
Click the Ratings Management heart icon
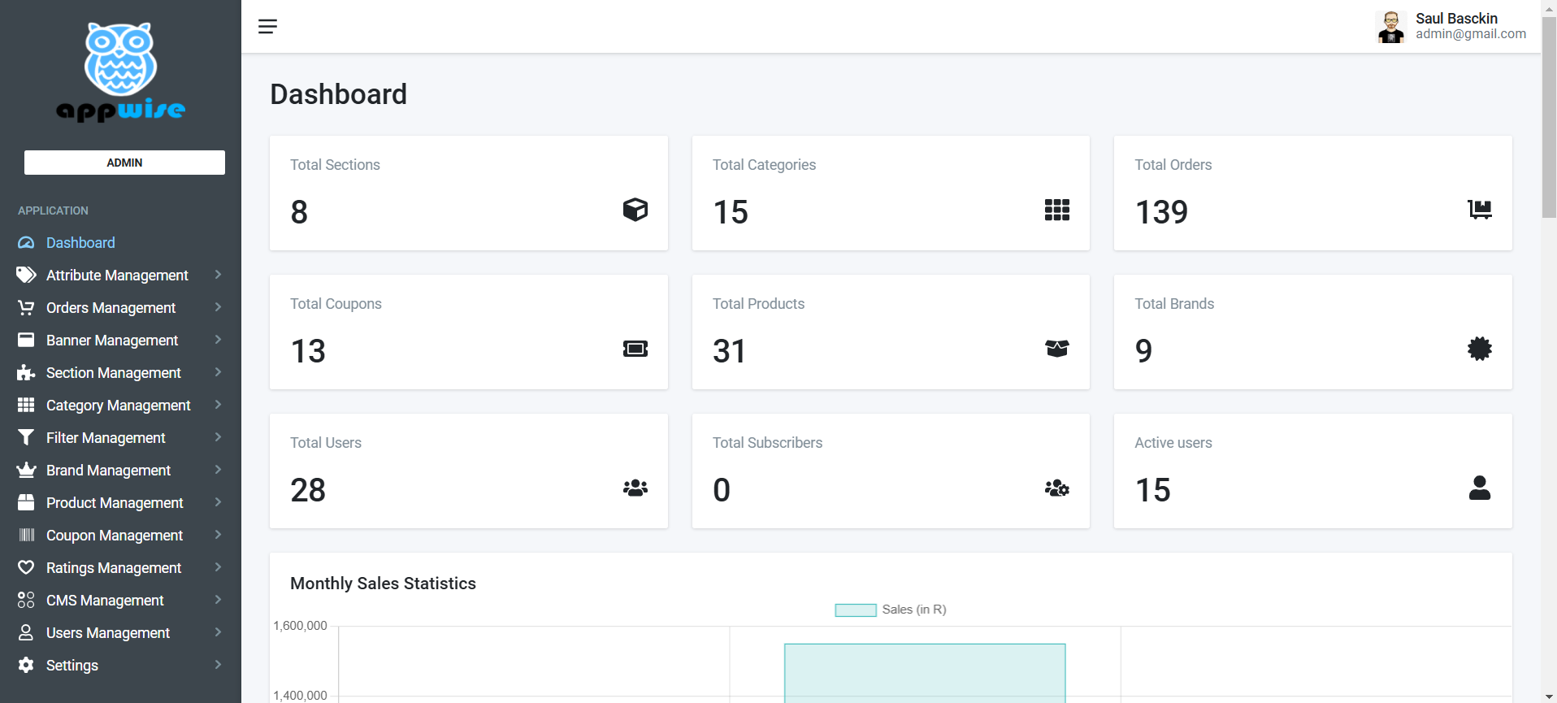[26, 567]
